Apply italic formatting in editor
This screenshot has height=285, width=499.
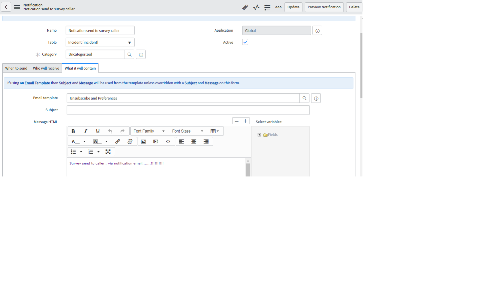(x=86, y=131)
